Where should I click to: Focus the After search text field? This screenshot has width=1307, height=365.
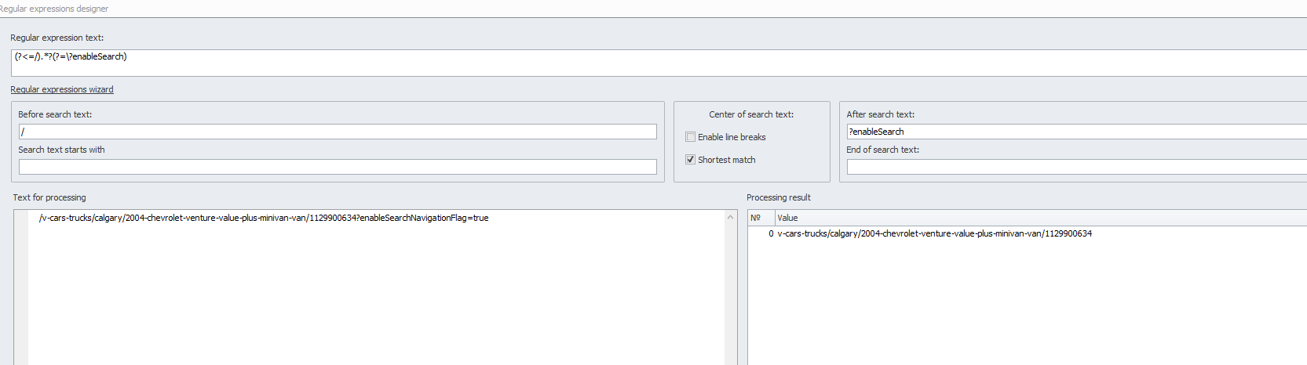pos(1077,132)
